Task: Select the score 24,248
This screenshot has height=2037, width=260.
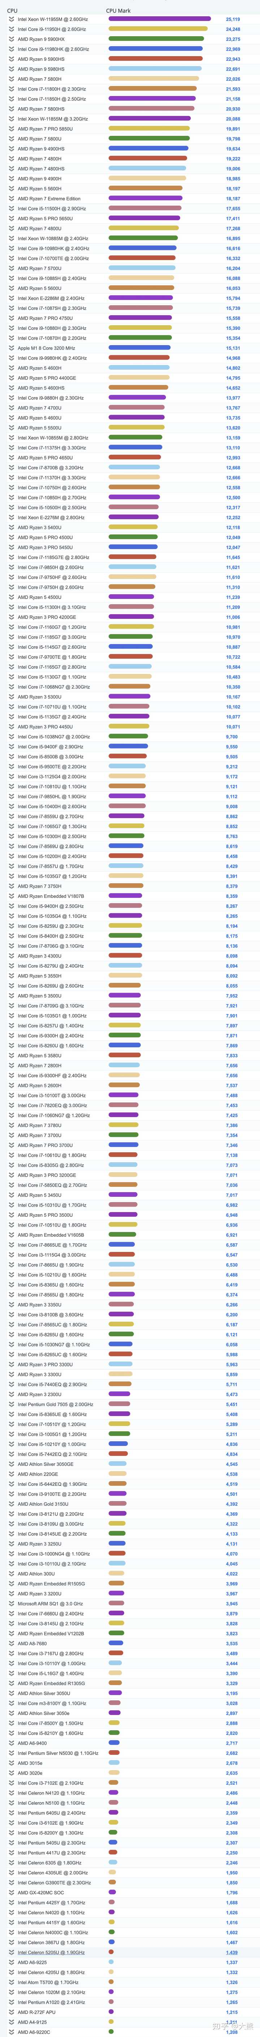Action: pyautogui.click(x=233, y=29)
